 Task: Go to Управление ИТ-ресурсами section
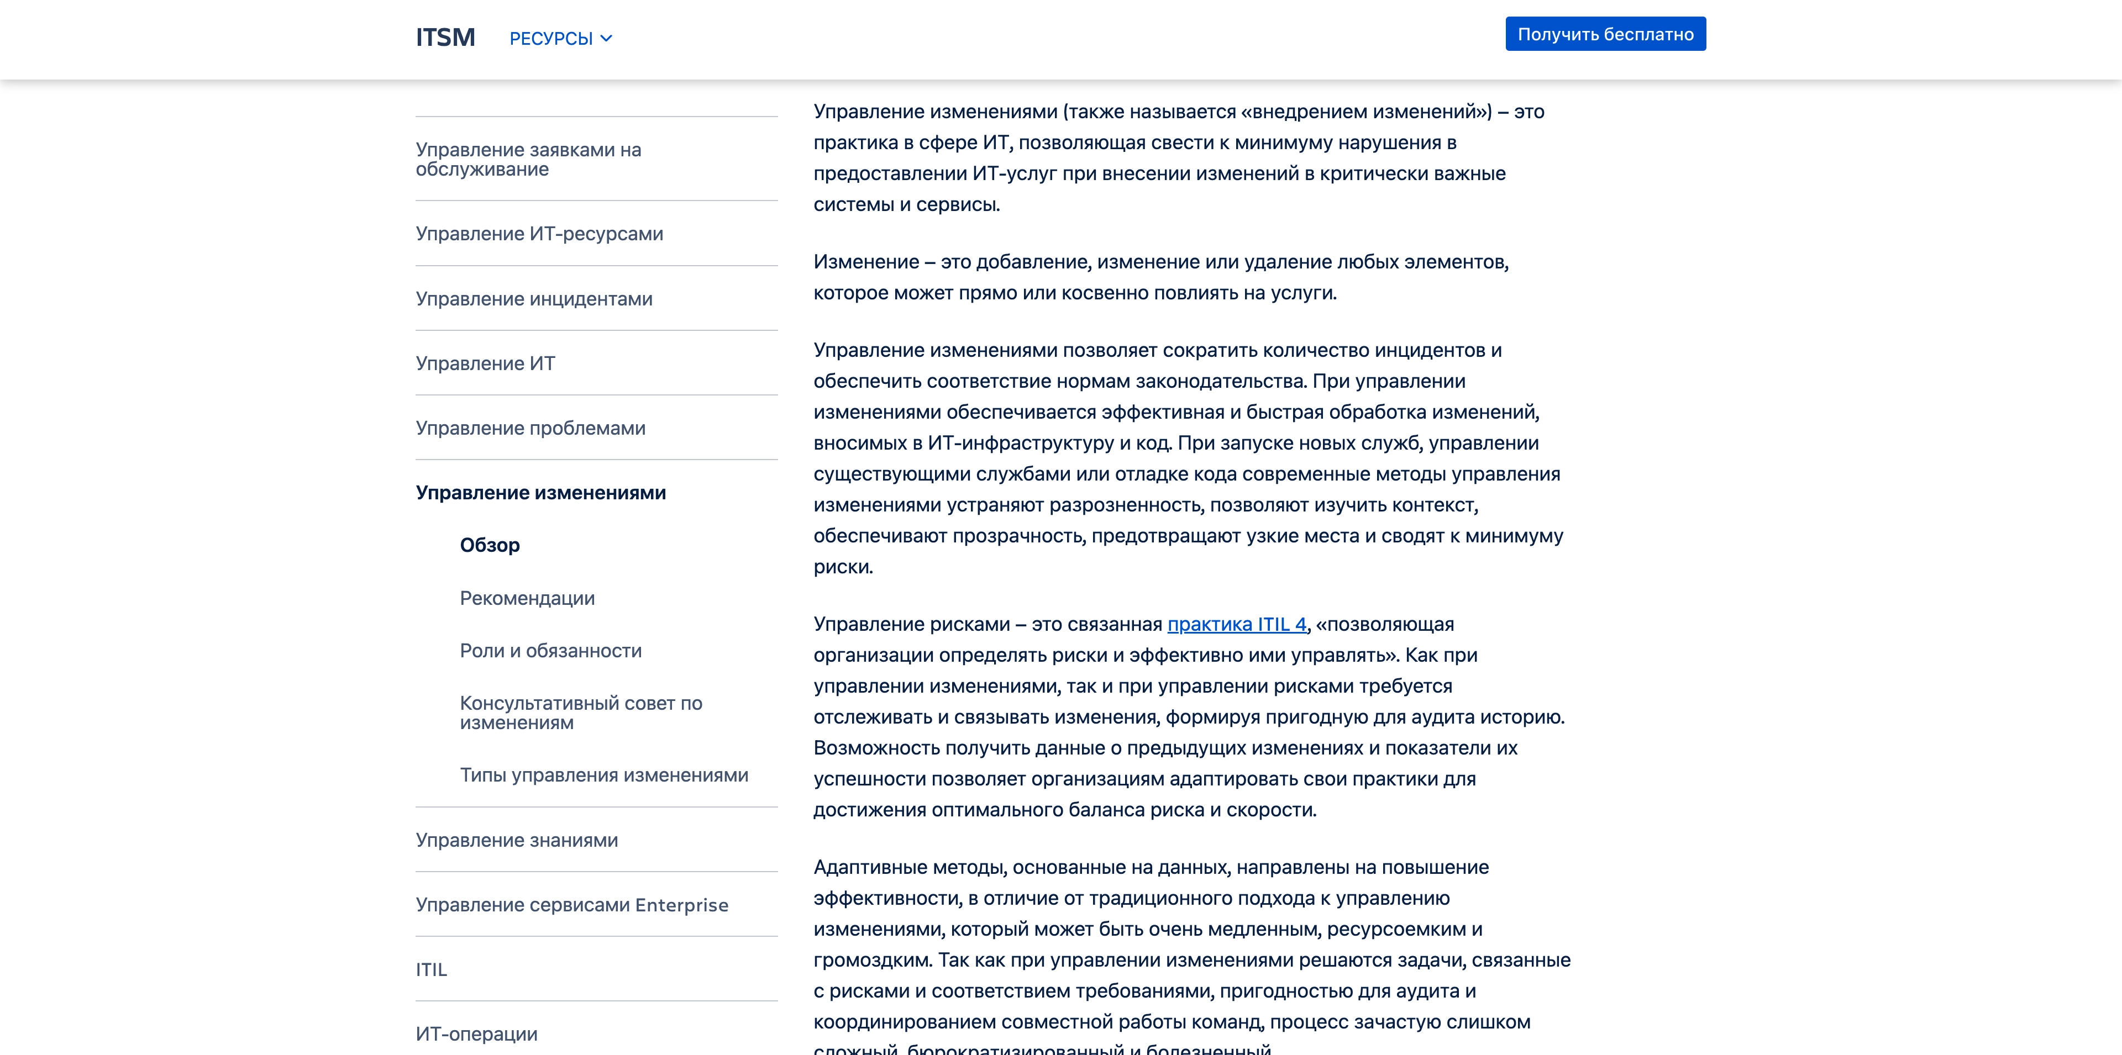[x=539, y=234]
